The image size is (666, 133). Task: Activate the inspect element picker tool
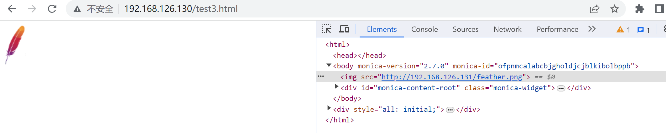tap(326, 29)
